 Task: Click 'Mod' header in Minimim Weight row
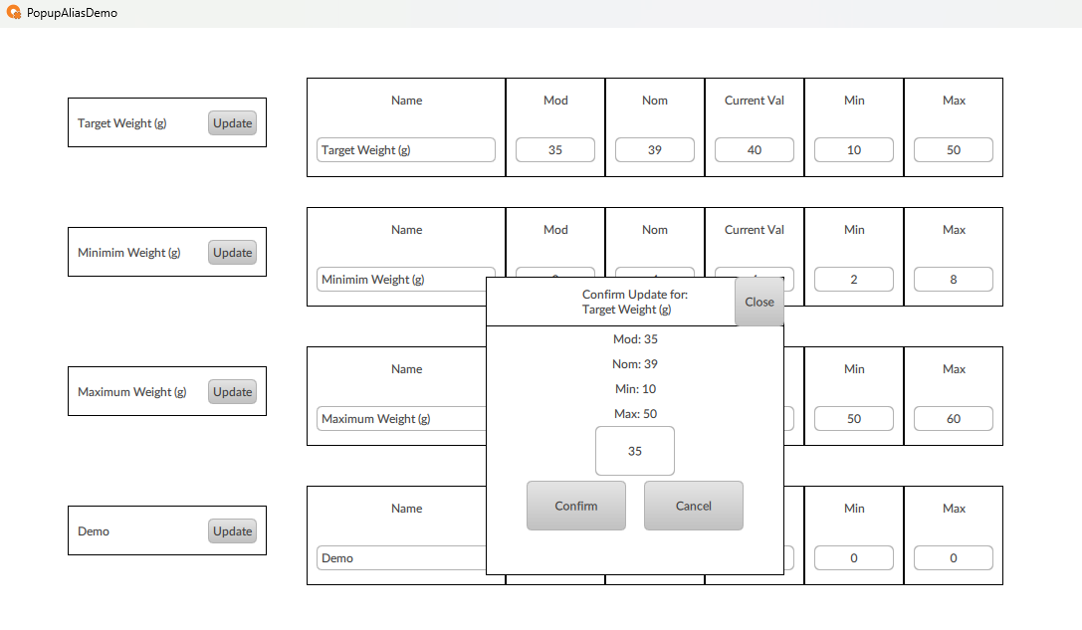point(555,230)
